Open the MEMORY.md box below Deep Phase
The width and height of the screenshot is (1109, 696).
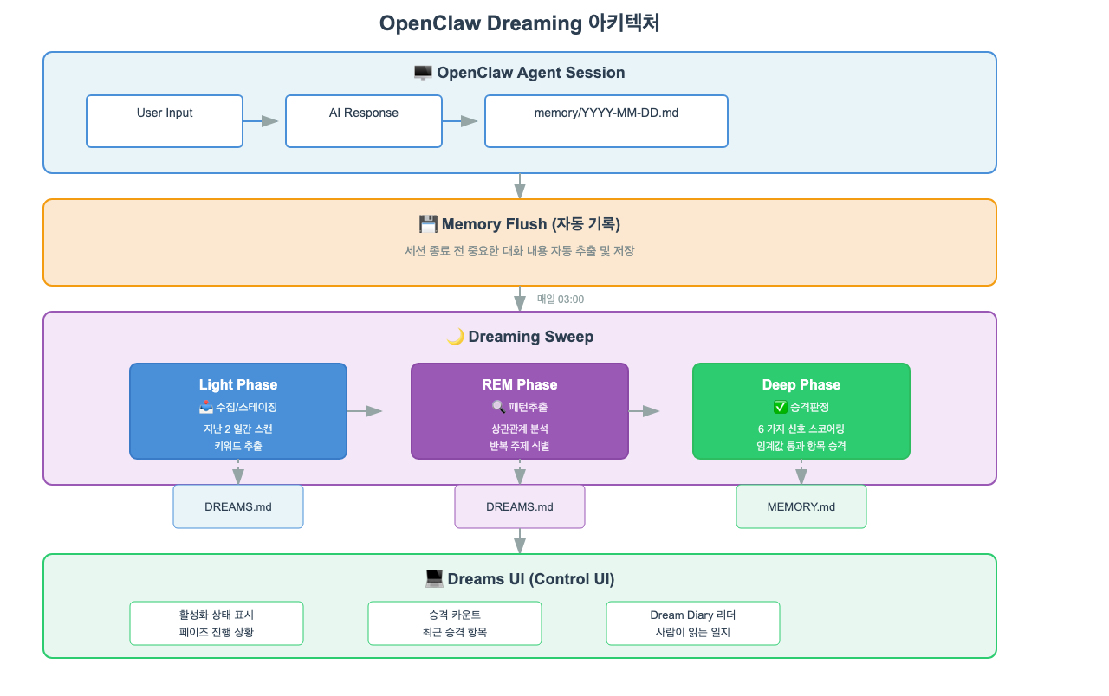801,506
